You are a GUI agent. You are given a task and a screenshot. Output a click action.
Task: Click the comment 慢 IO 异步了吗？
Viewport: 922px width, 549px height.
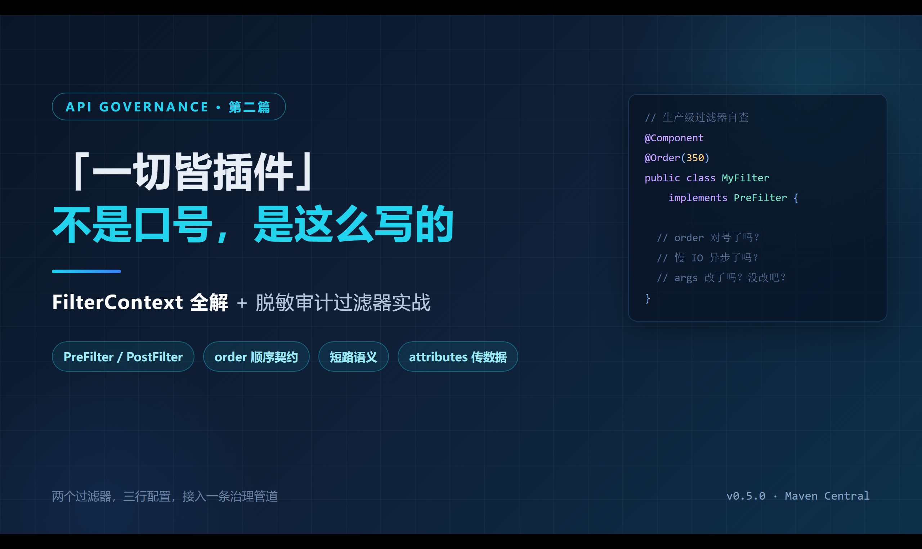point(708,258)
